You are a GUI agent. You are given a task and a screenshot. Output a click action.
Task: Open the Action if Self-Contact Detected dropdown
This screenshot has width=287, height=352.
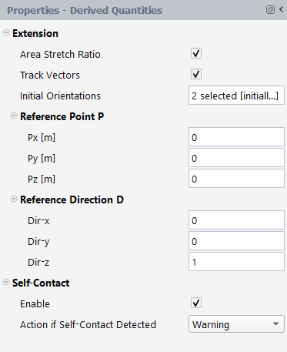(236, 324)
